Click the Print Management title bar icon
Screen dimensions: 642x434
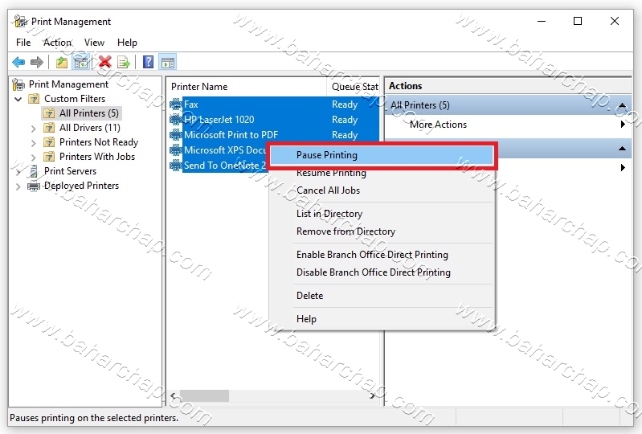point(20,21)
